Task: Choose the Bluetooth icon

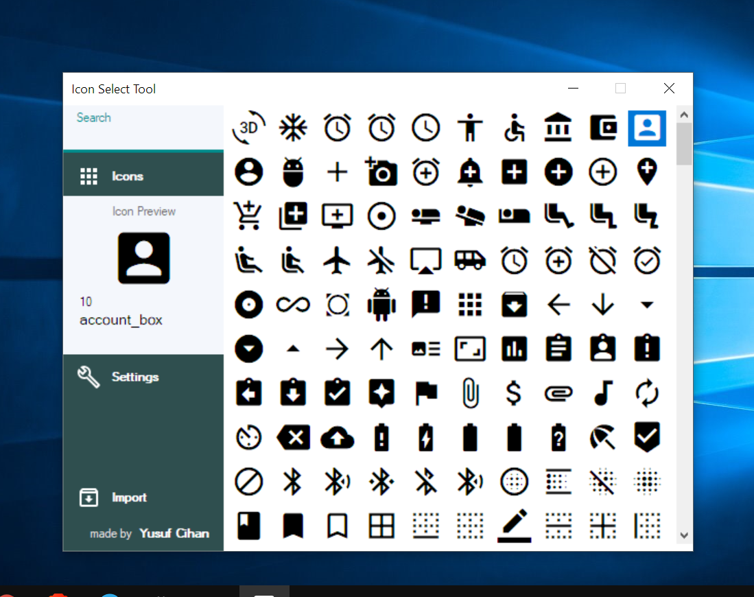Action: 293,482
